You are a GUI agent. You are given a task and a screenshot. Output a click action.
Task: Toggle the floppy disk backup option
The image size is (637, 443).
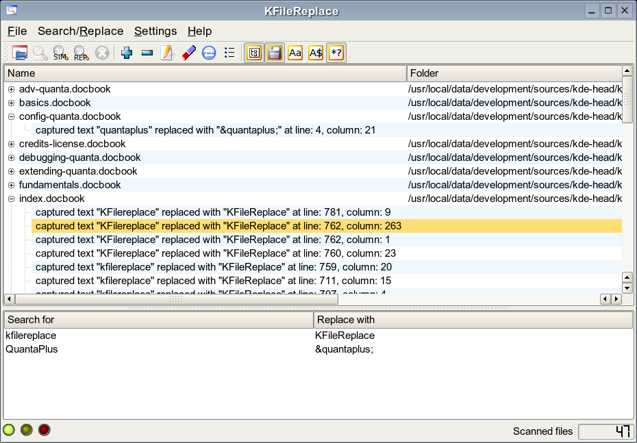[x=274, y=53]
